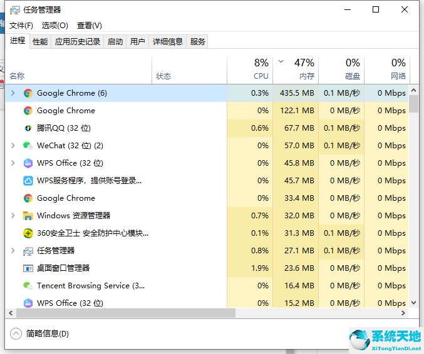Click the Task Manager title bar icon
Screen dimensions: 424x354
pos(14,10)
